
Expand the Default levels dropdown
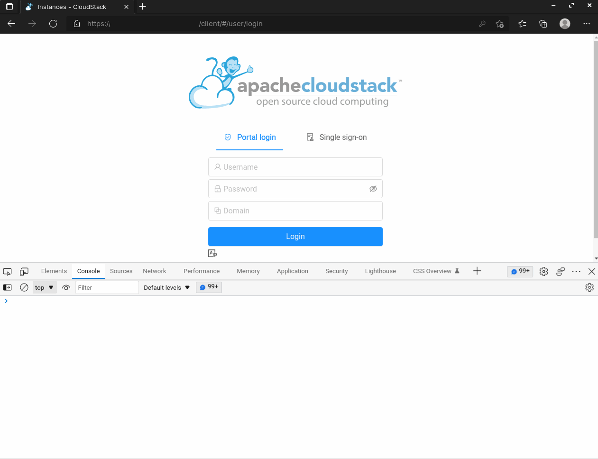pyautogui.click(x=167, y=287)
